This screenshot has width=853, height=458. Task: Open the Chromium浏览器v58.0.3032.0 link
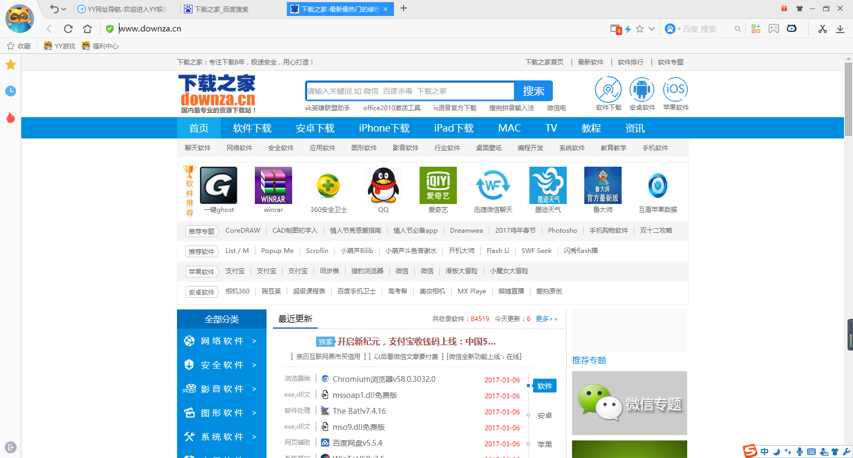(384, 379)
